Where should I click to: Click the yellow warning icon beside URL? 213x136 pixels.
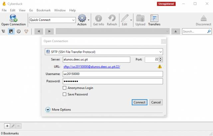coord(160,67)
